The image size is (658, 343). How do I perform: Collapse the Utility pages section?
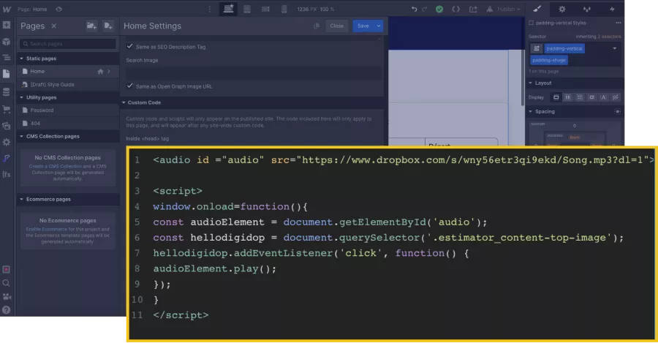21,97
